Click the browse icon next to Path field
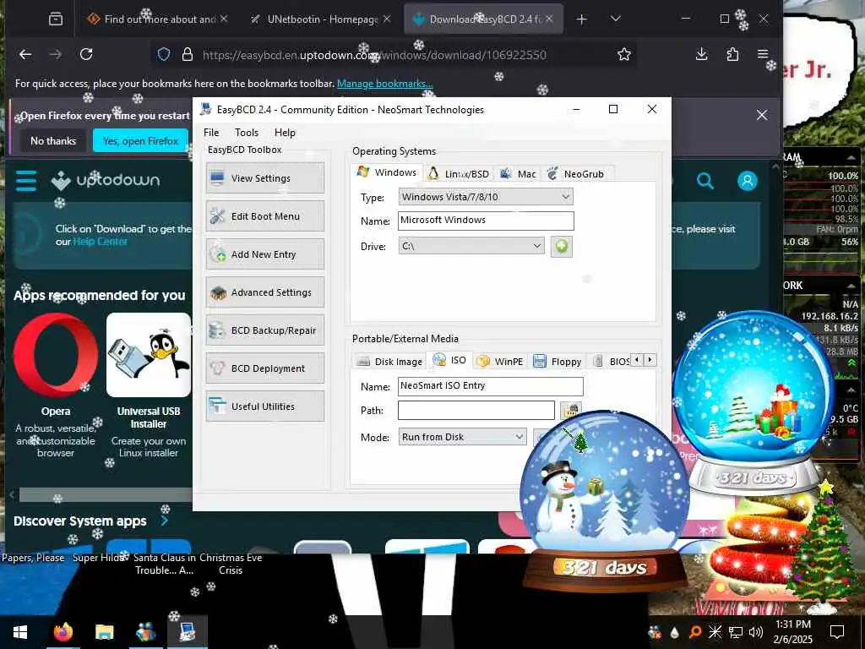The width and height of the screenshot is (865, 649). pyautogui.click(x=570, y=411)
